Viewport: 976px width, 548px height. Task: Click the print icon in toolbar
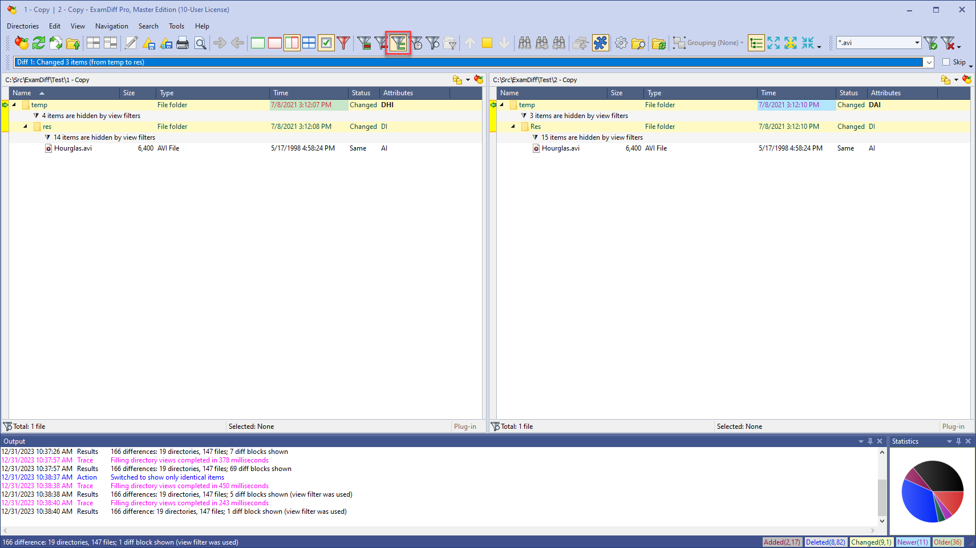(183, 43)
